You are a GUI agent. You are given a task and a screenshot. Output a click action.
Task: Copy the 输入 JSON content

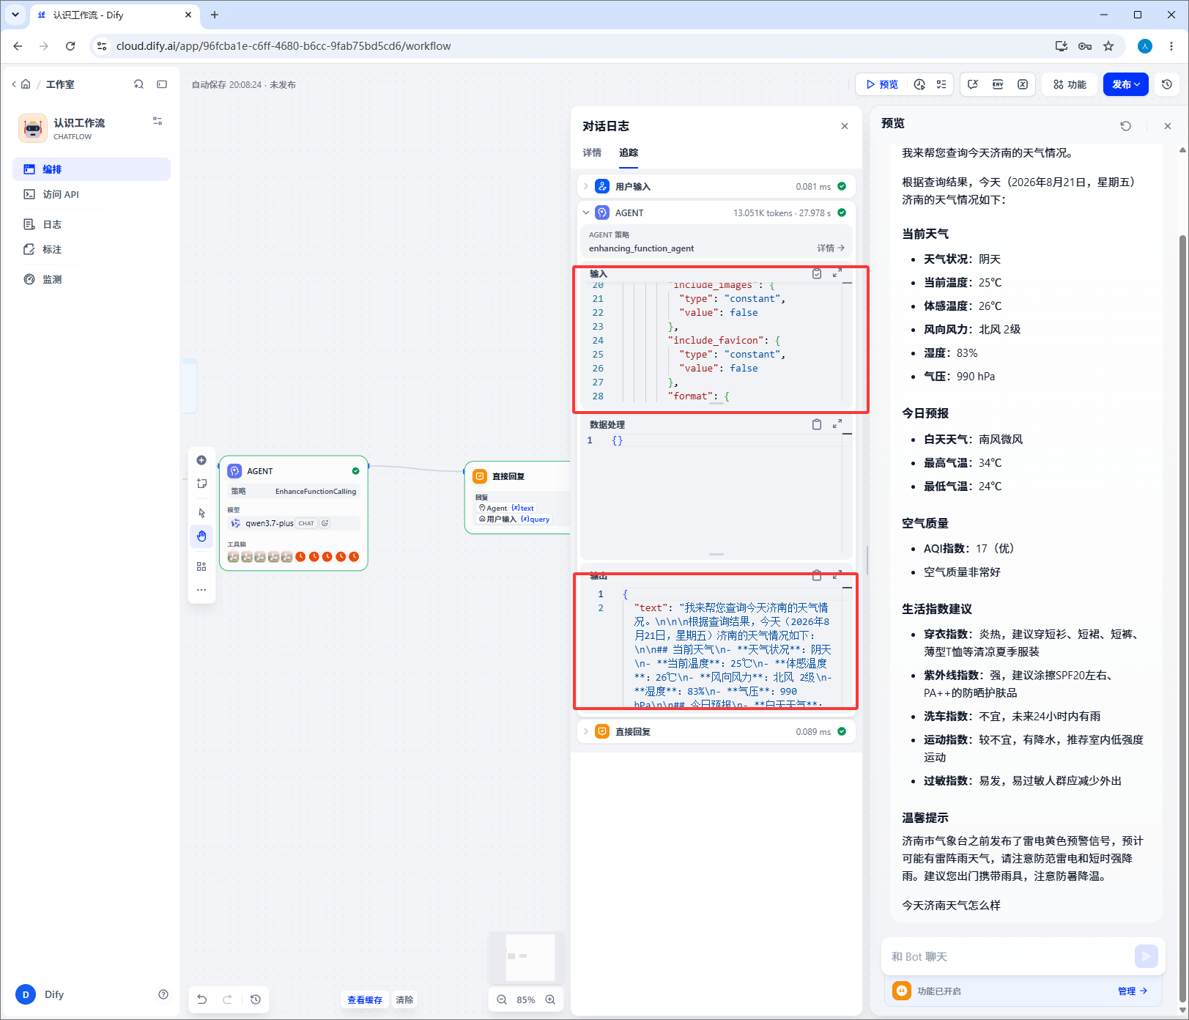click(x=817, y=273)
